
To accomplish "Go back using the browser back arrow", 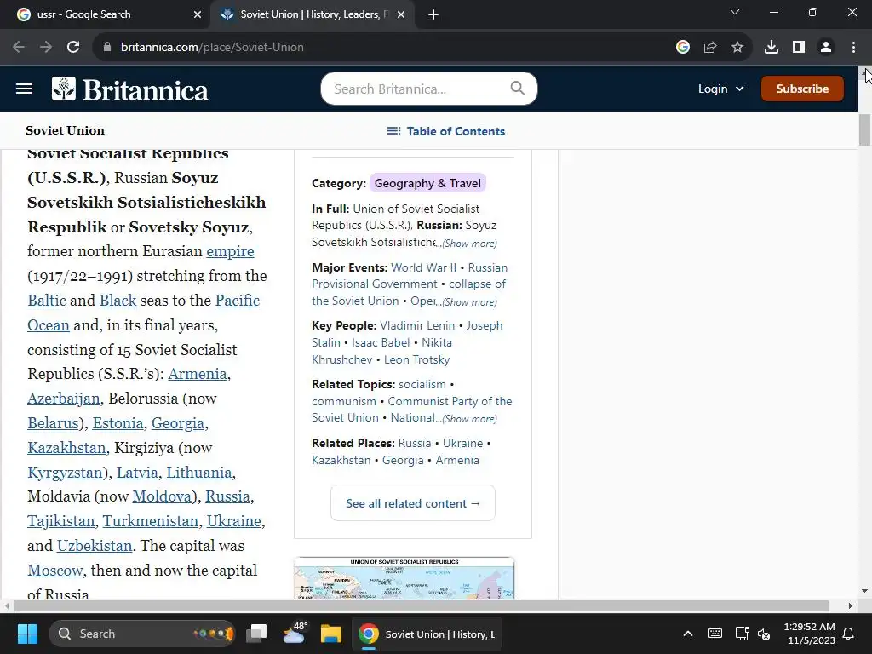I will (x=19, y=48).
